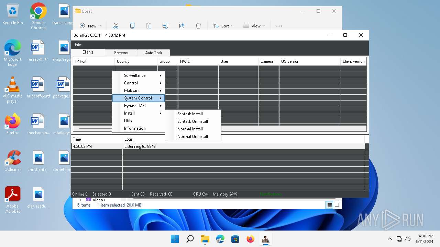Select Normal Uninstall option
This screenshot has height=247, width=440.
[193, 137]
